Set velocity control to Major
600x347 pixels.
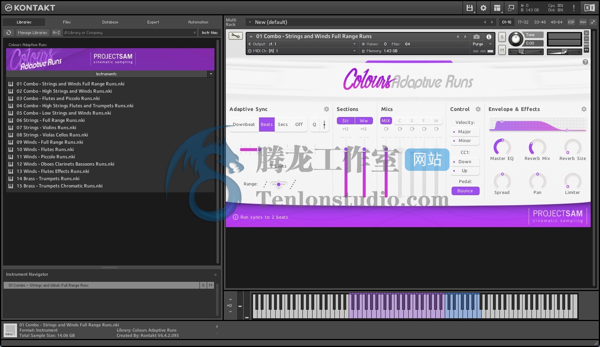(465, 132)
